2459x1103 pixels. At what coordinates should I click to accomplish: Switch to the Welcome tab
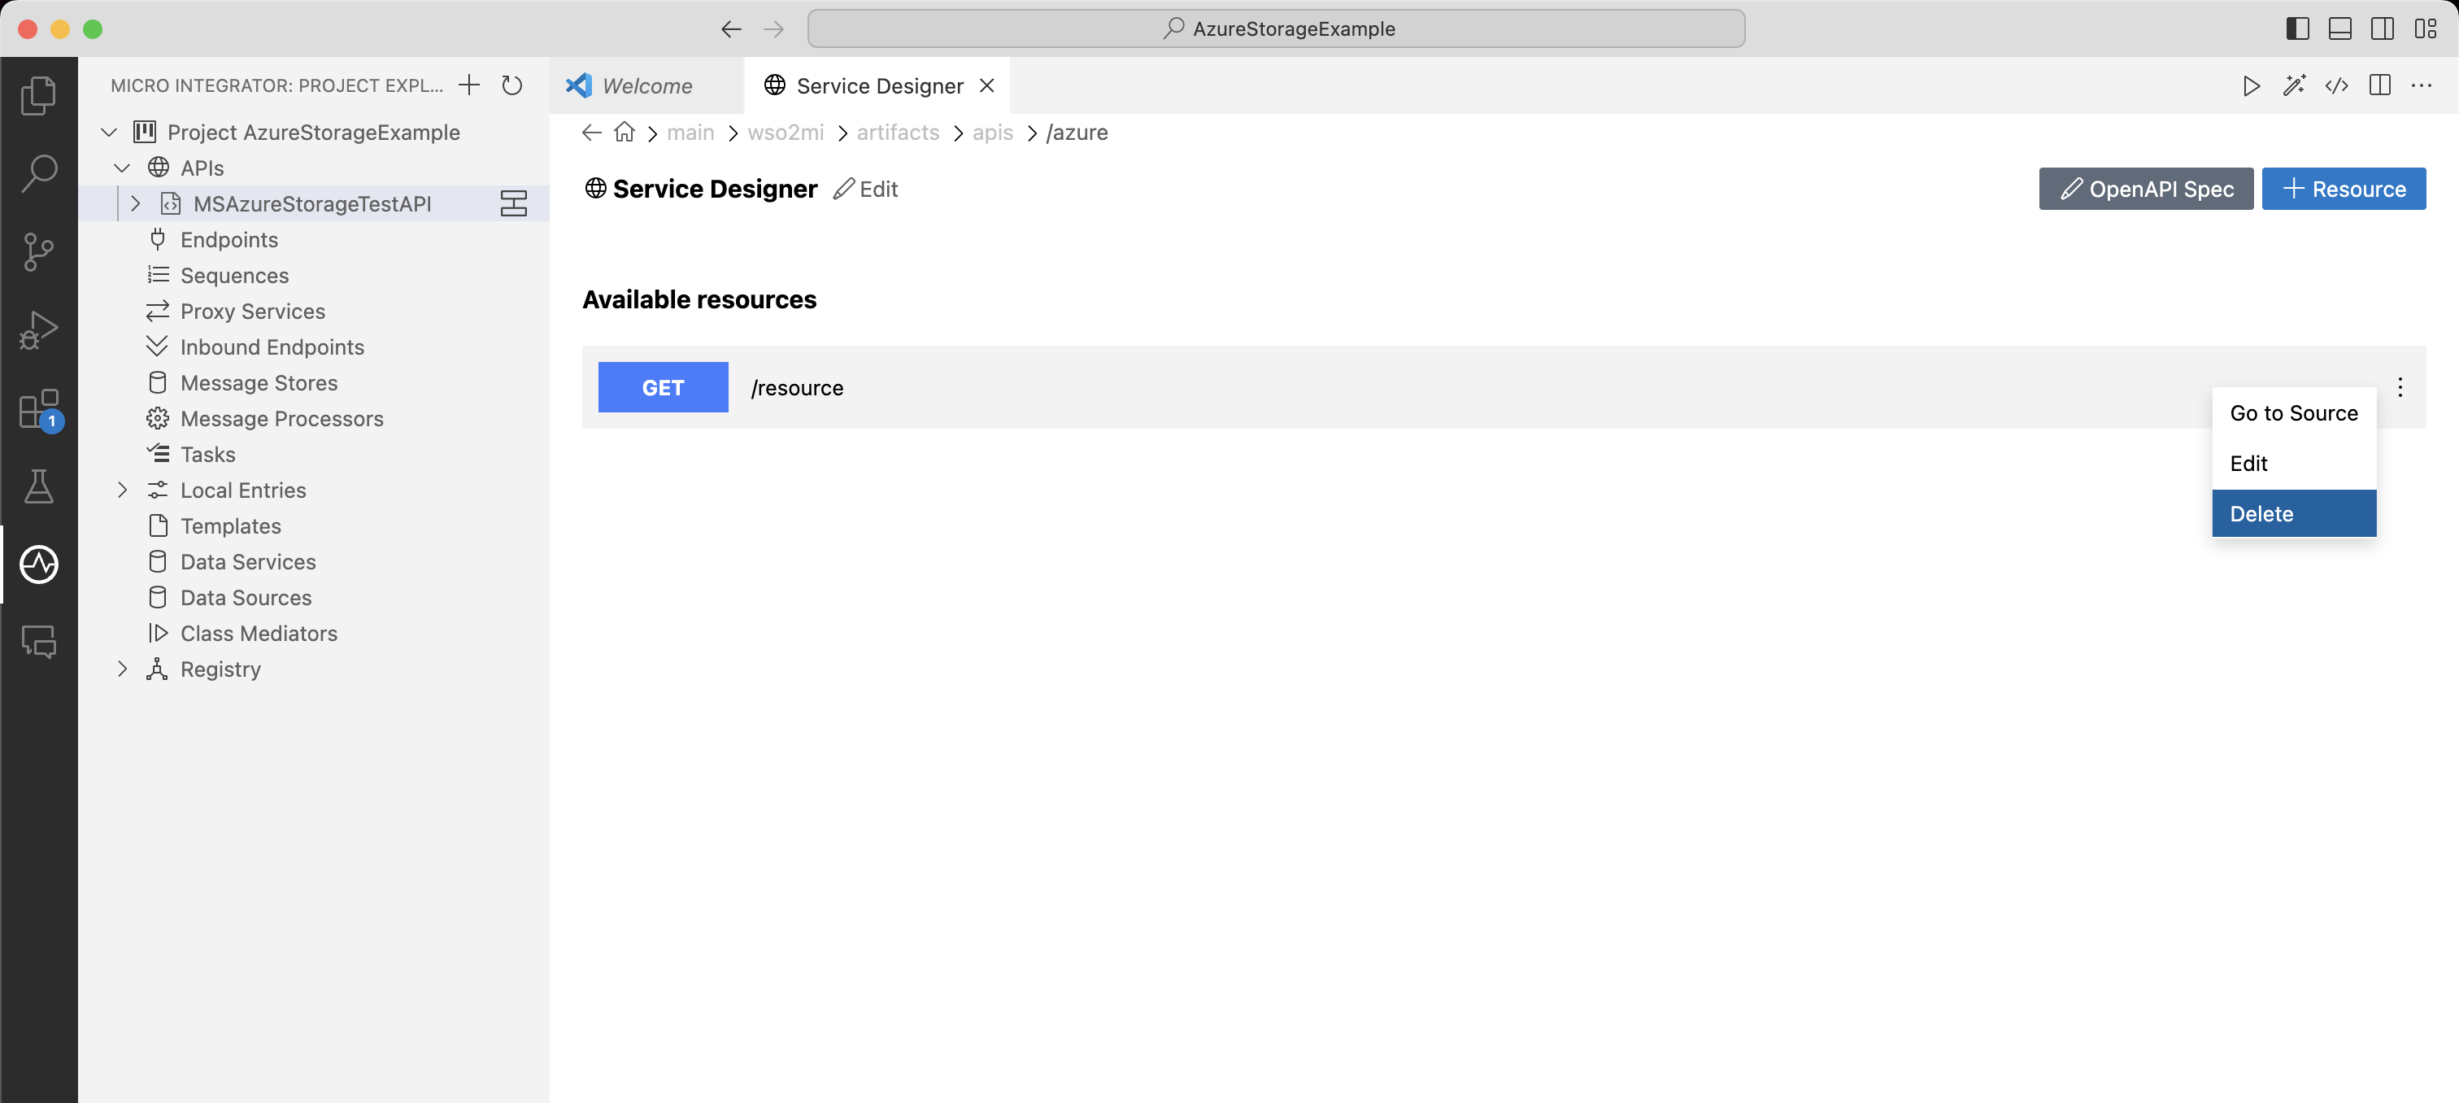(646, 86)
